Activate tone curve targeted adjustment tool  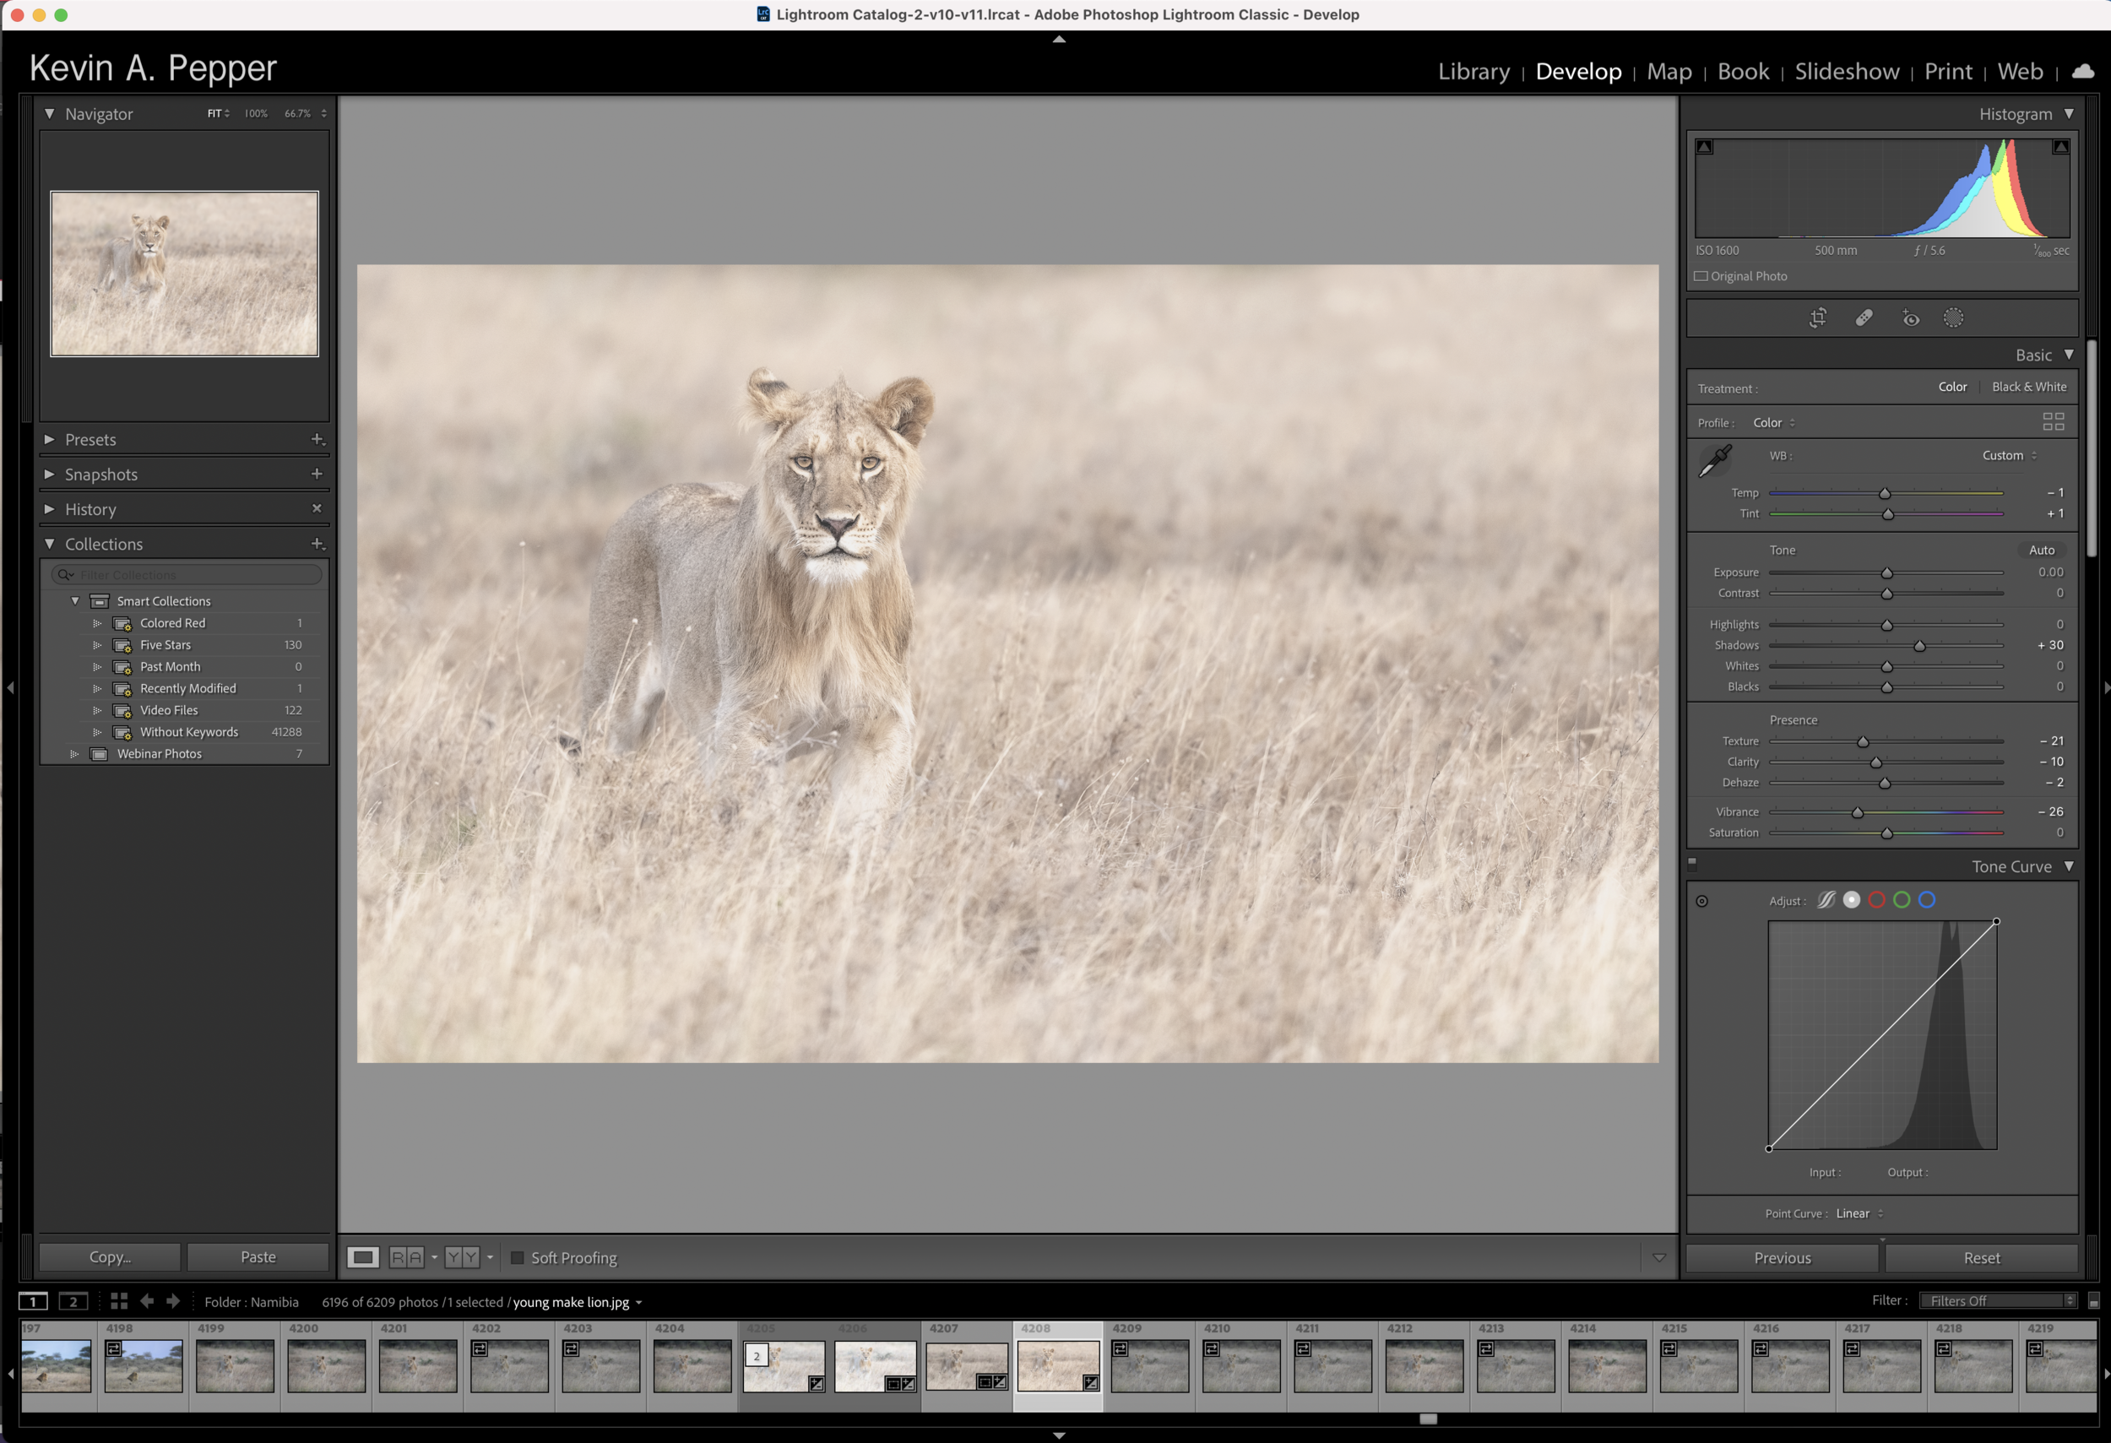(1702, 901)
